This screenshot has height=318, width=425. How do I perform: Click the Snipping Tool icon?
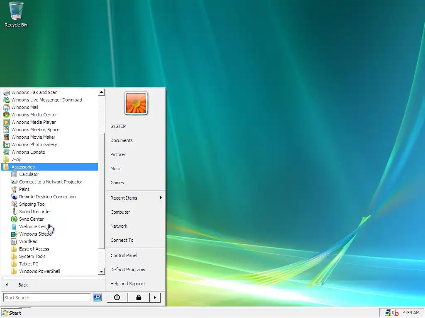[14, 204]
